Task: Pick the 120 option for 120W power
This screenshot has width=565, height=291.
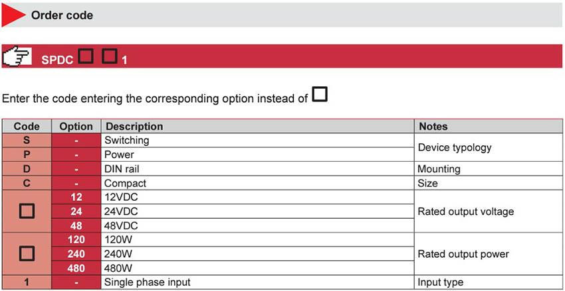Action: 76,239
